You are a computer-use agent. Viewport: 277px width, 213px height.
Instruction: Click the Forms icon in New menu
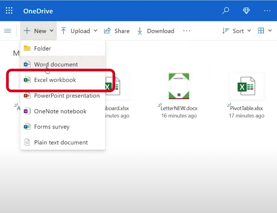click(x=27, y=126)
